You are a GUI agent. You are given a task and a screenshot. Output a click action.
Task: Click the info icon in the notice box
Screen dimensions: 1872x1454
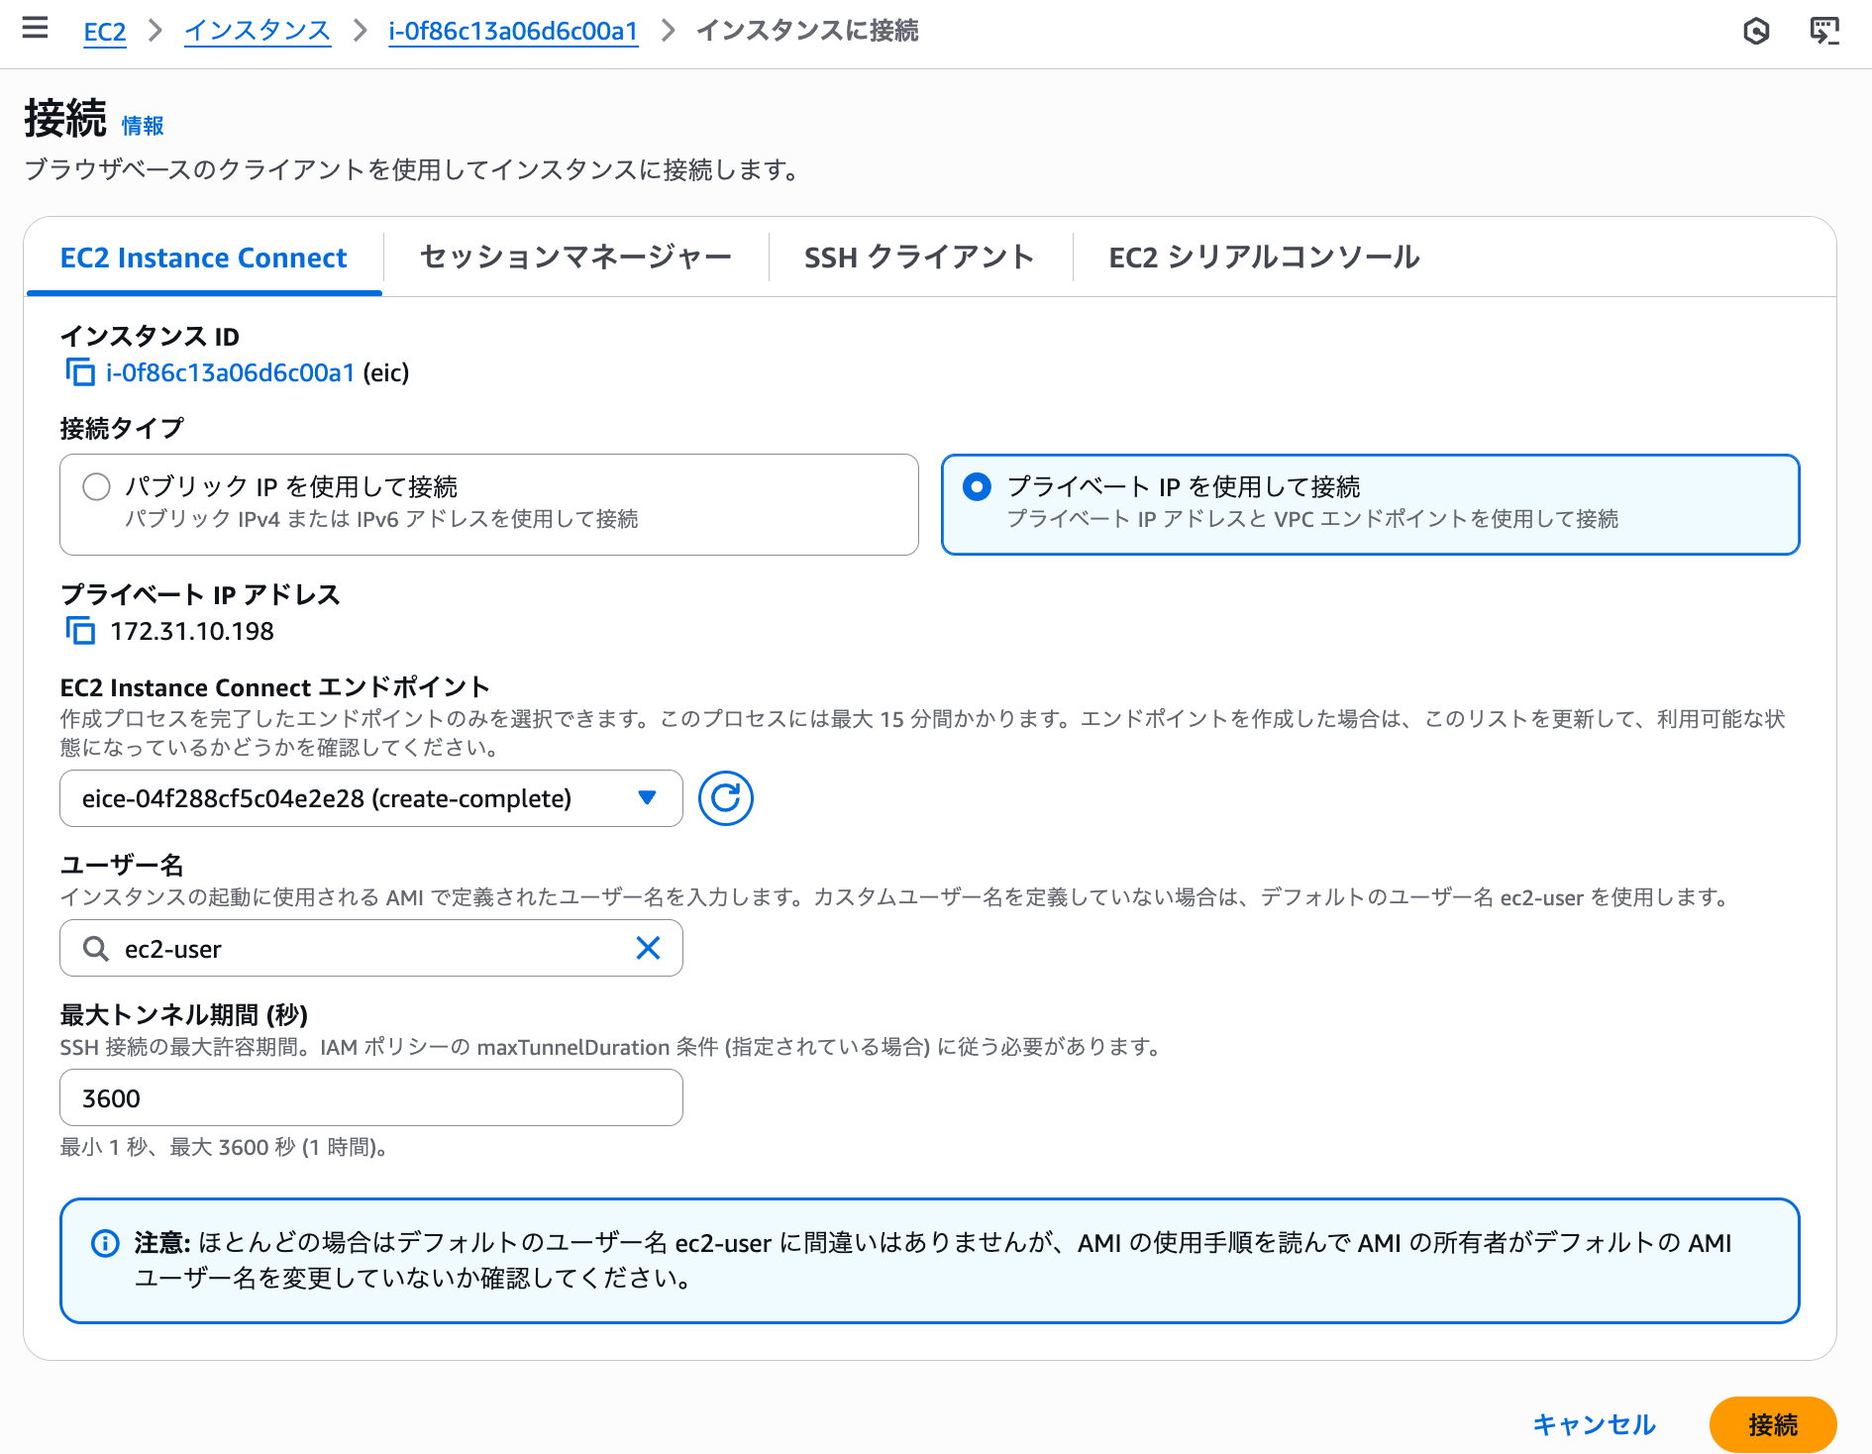point(105,1243)
